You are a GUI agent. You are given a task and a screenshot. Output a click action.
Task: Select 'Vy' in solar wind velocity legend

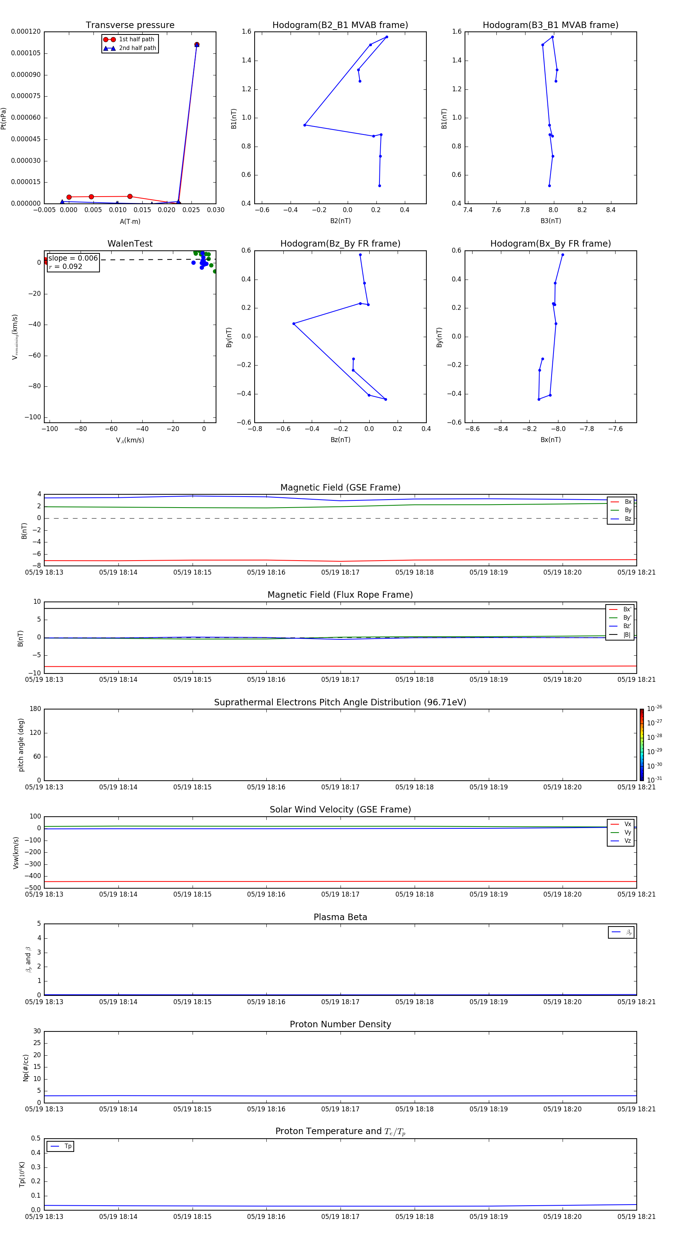tap(621, 832)
